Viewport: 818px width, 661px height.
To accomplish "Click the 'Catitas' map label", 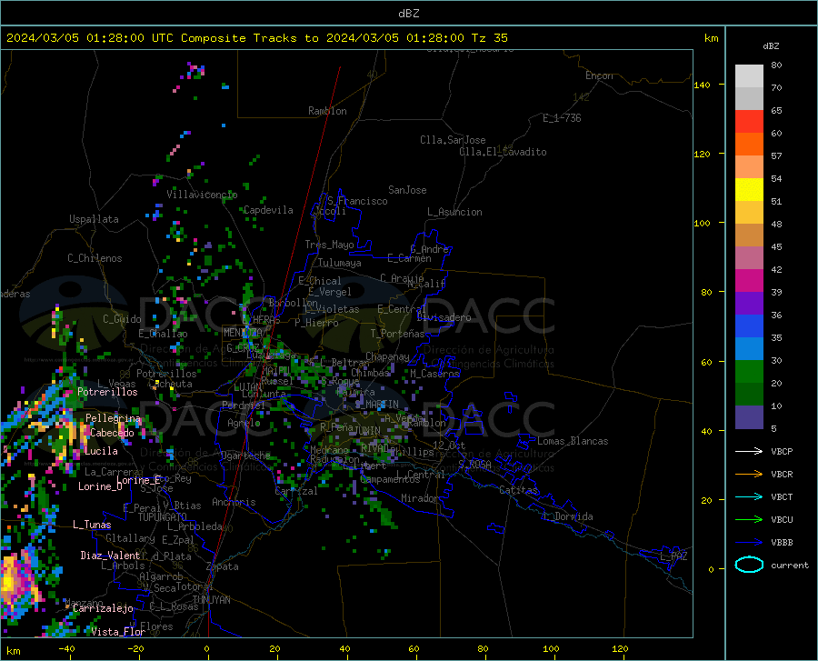I will pyautogui.click(x=518, y=490).
